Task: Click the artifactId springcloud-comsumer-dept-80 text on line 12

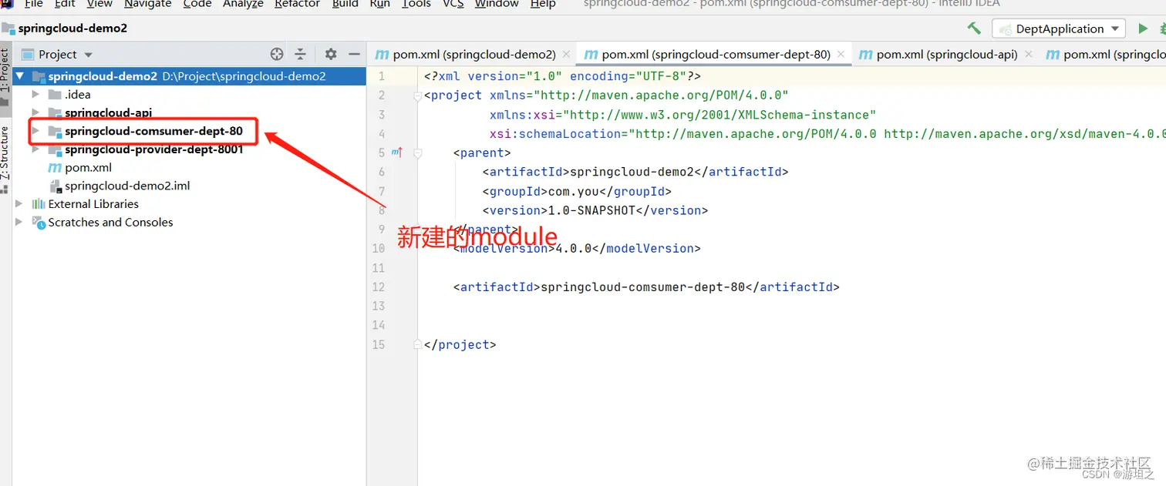Action: [642, 287]
